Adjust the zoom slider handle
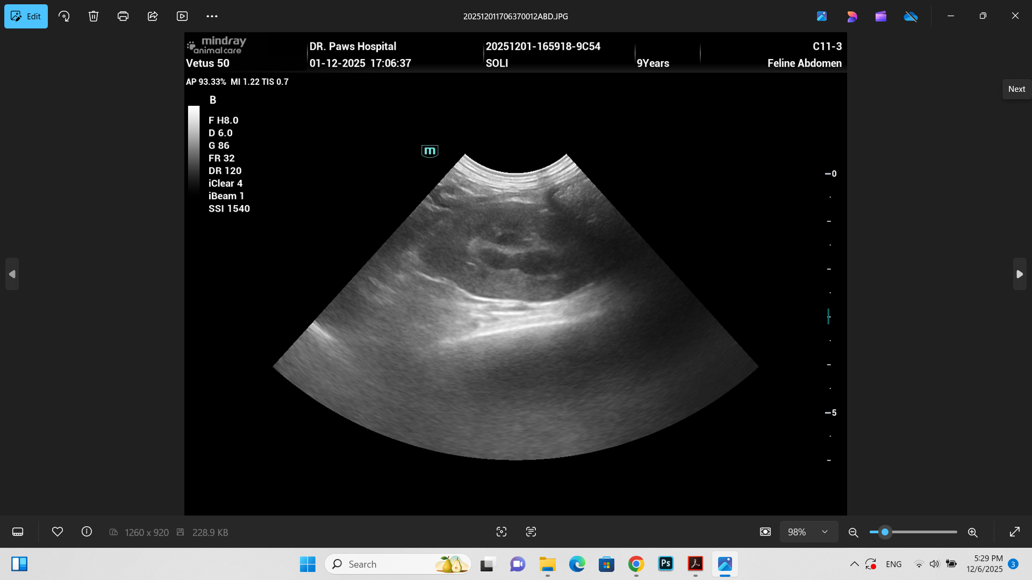Viewport: 1032px width, 580px height. point(885,532)
